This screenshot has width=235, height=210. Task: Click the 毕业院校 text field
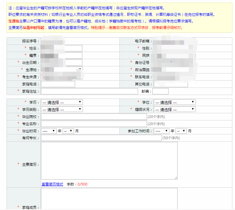point(94,117)
